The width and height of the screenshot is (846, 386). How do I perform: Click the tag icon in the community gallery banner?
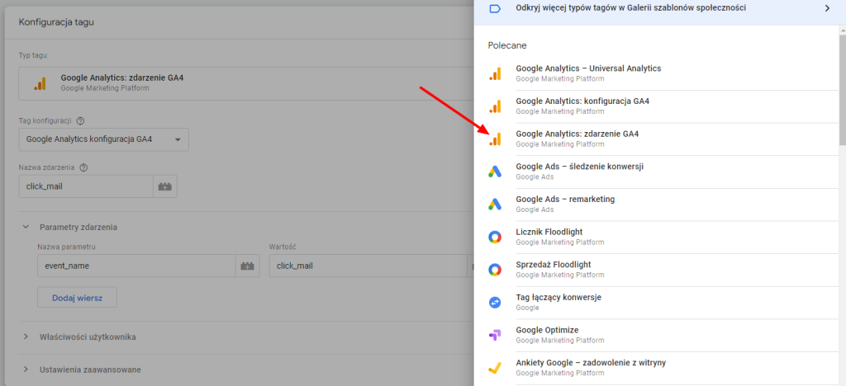pos(495,8)
